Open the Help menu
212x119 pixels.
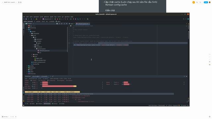(x=72, y=17)
